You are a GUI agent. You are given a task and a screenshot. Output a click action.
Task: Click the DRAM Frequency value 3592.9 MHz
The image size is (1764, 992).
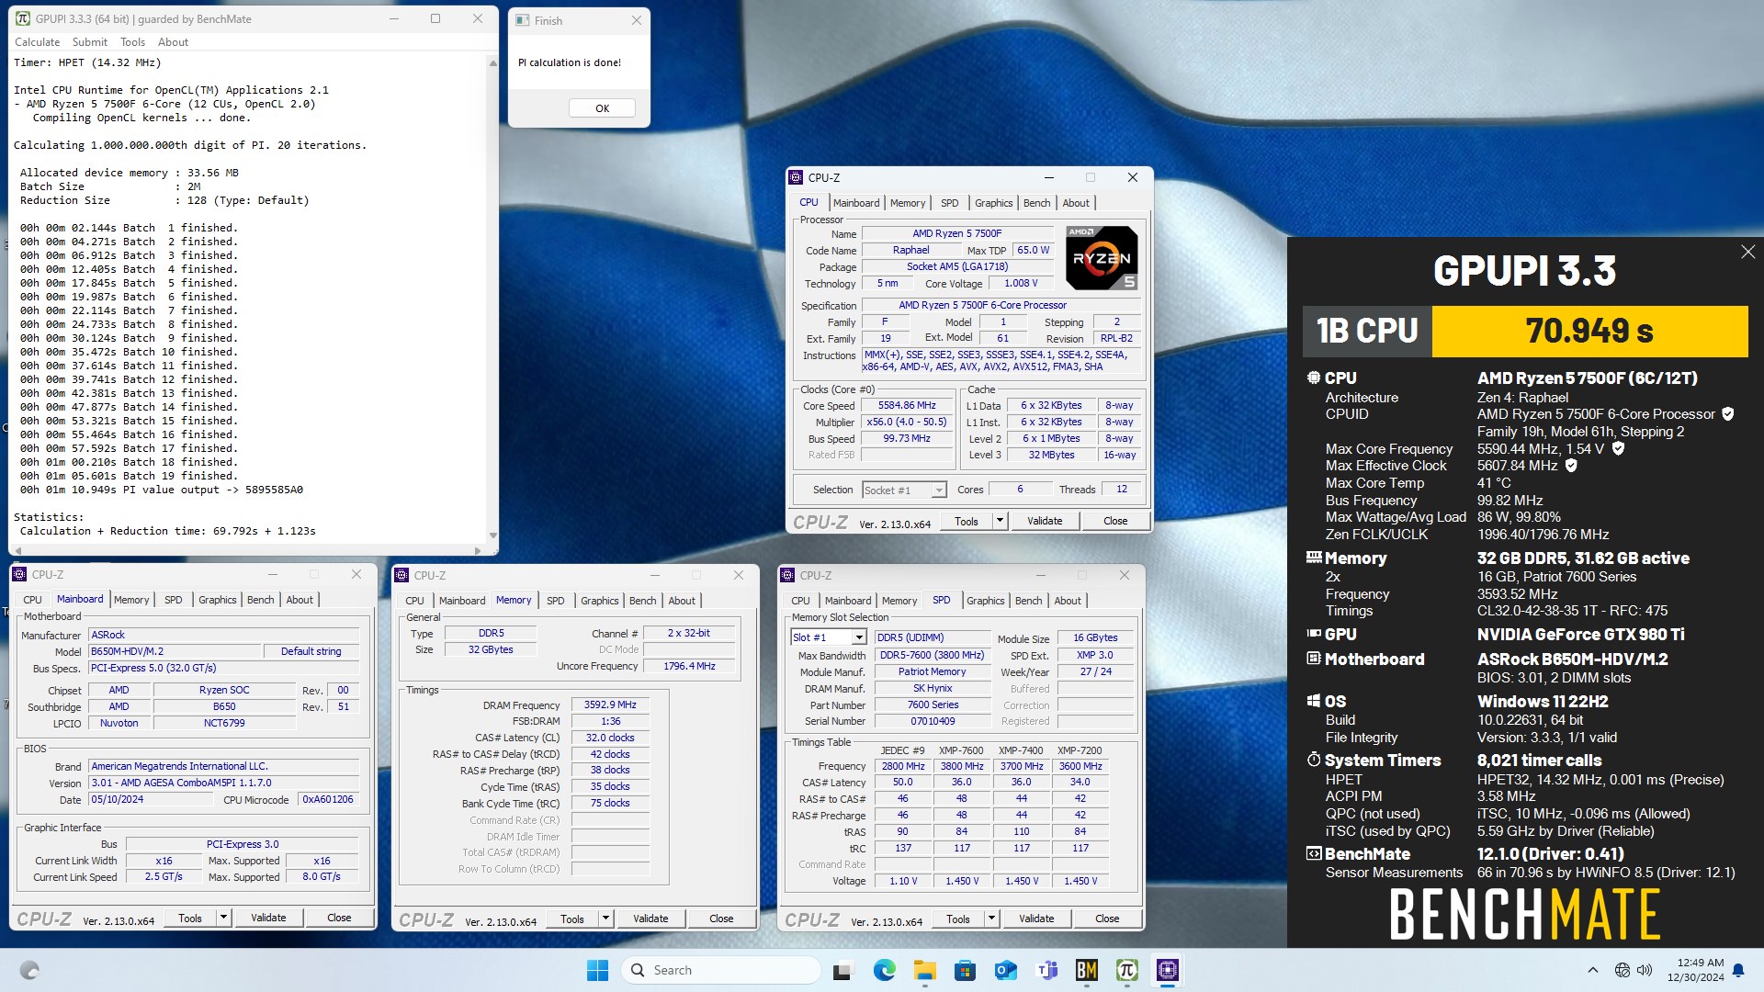pyautogui.click(x=610, y=705)
